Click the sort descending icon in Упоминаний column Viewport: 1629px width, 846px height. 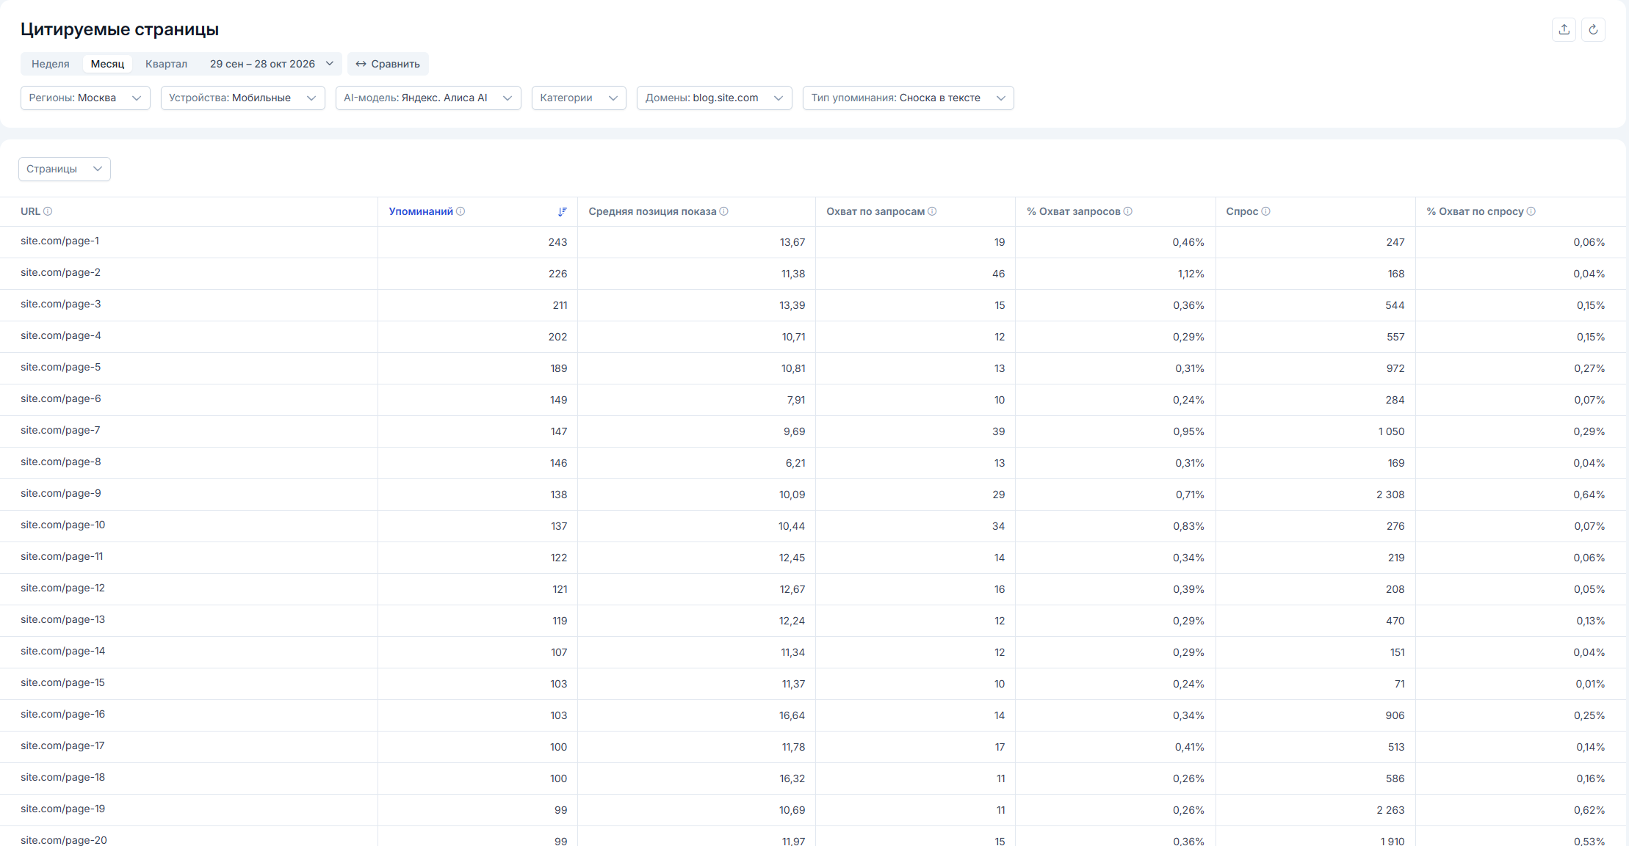pos(562,211)
